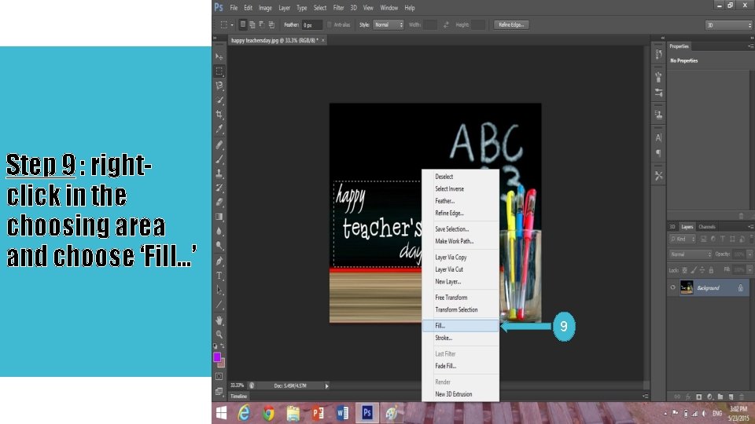
Task: Add layer mask icon in Layers panel
Action: pos(698,397)
